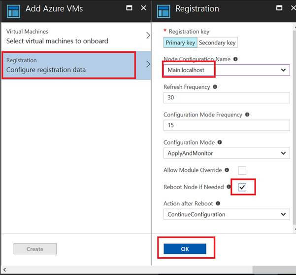Maximize the Add Azure VMs blade
296x275 pixels.
(129, 8)
